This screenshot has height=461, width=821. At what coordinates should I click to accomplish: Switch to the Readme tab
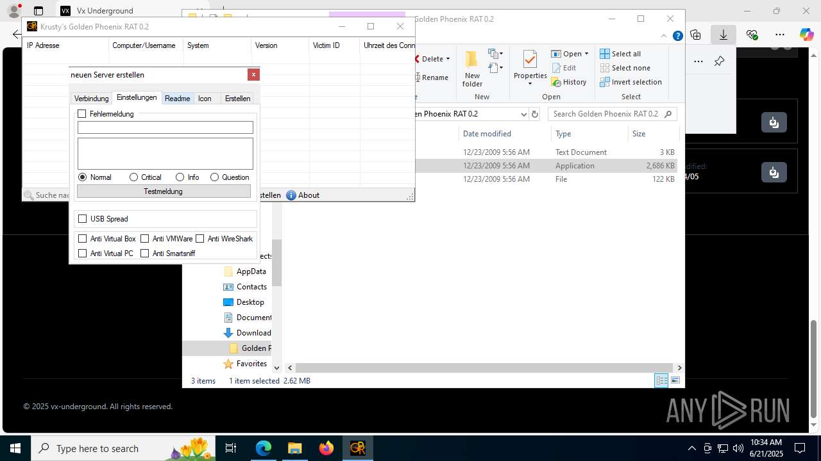(177, 99)
